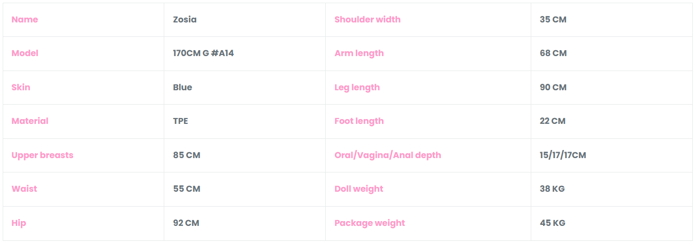Click the Leg length label

click(357, 88)
